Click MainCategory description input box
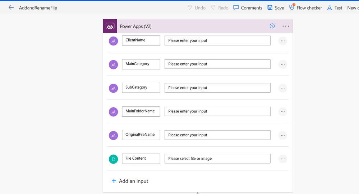This screenshot has width=359, height=194. point(217,64)
